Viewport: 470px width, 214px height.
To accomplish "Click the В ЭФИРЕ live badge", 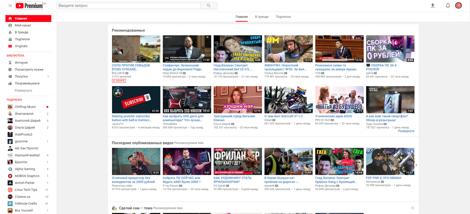I will [x=119, y=81].
